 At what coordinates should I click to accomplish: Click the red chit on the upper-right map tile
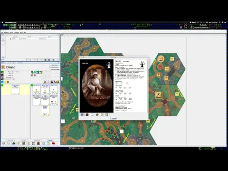click(x=160, y=66)
